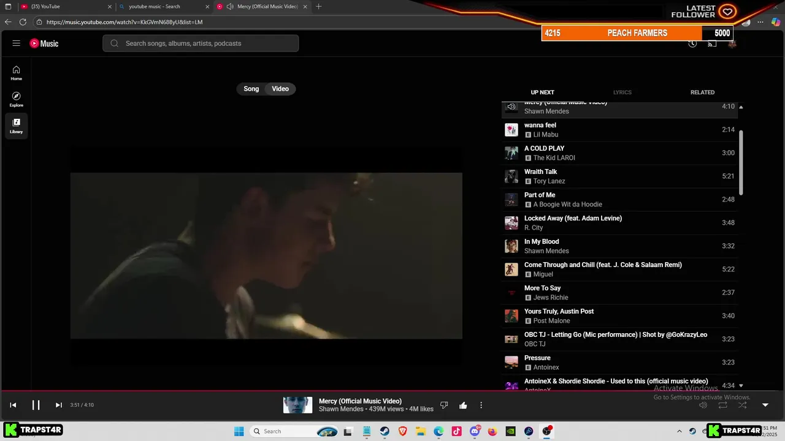Click the player volume speaker icon
Image resolution: width=785 pixels, height=441 pixels.
click(703, 405)
